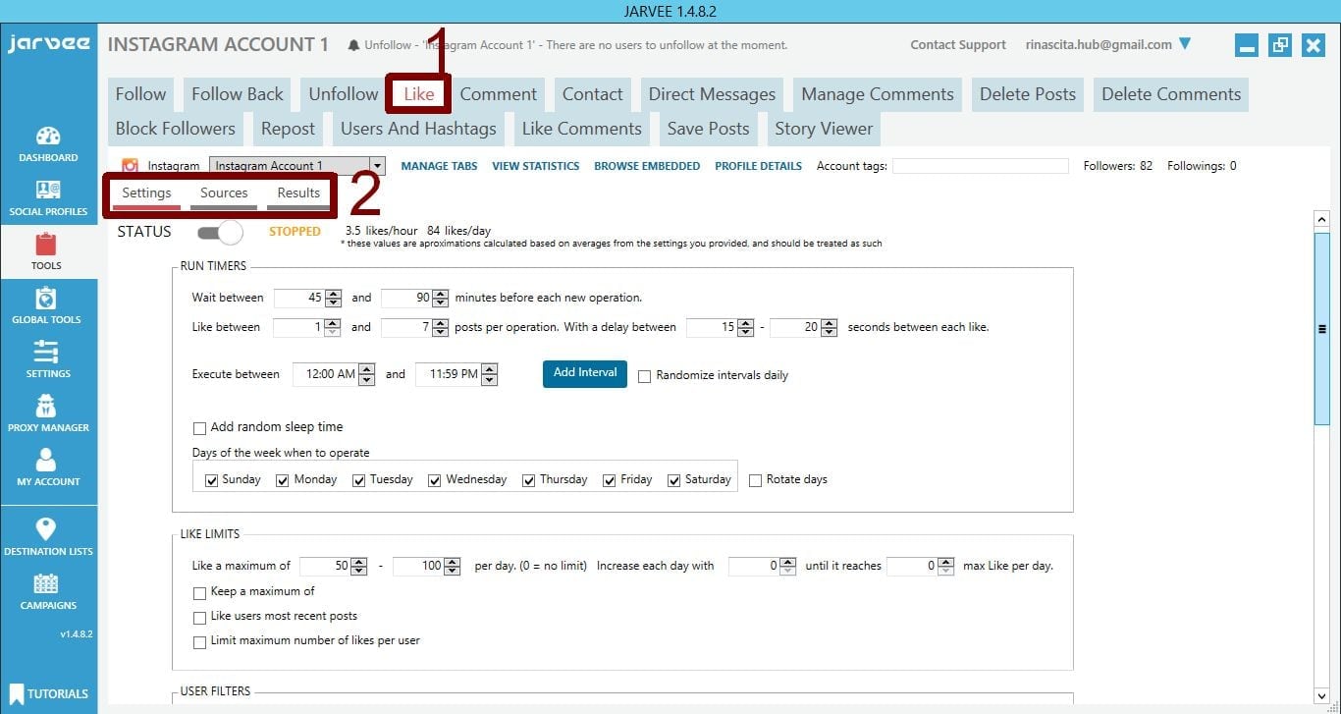Screen dimensions: 1341x714
Task: Toggle the STATUS switch on
Action: pos(220,232)
